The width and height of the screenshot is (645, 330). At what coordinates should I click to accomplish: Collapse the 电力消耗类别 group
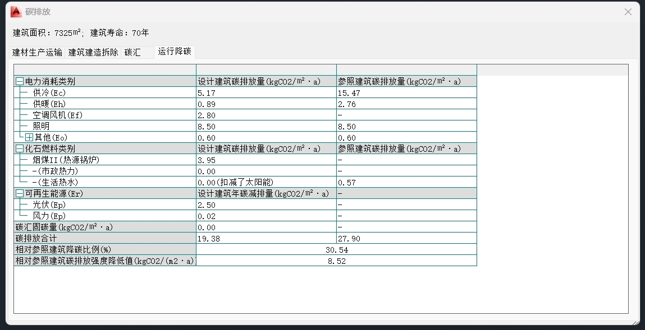coord(20,82)
